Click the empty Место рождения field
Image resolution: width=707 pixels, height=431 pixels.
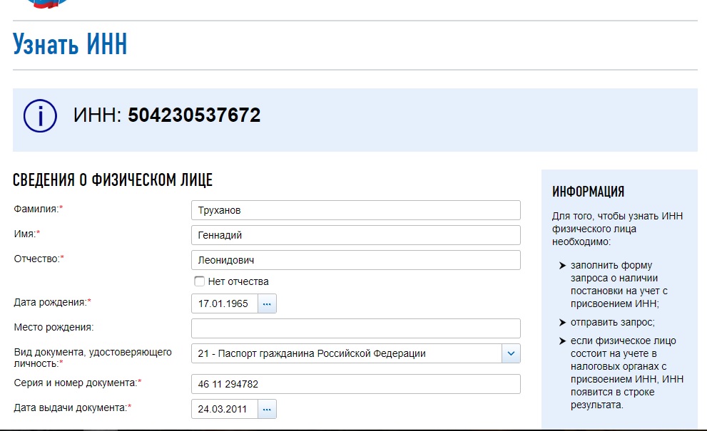coord(355,328)
